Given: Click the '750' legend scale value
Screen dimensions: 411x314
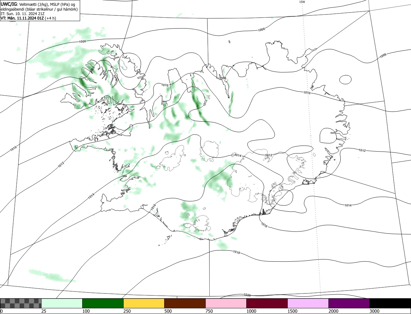Looking at the screenshot, I should (x=210, y=311).
